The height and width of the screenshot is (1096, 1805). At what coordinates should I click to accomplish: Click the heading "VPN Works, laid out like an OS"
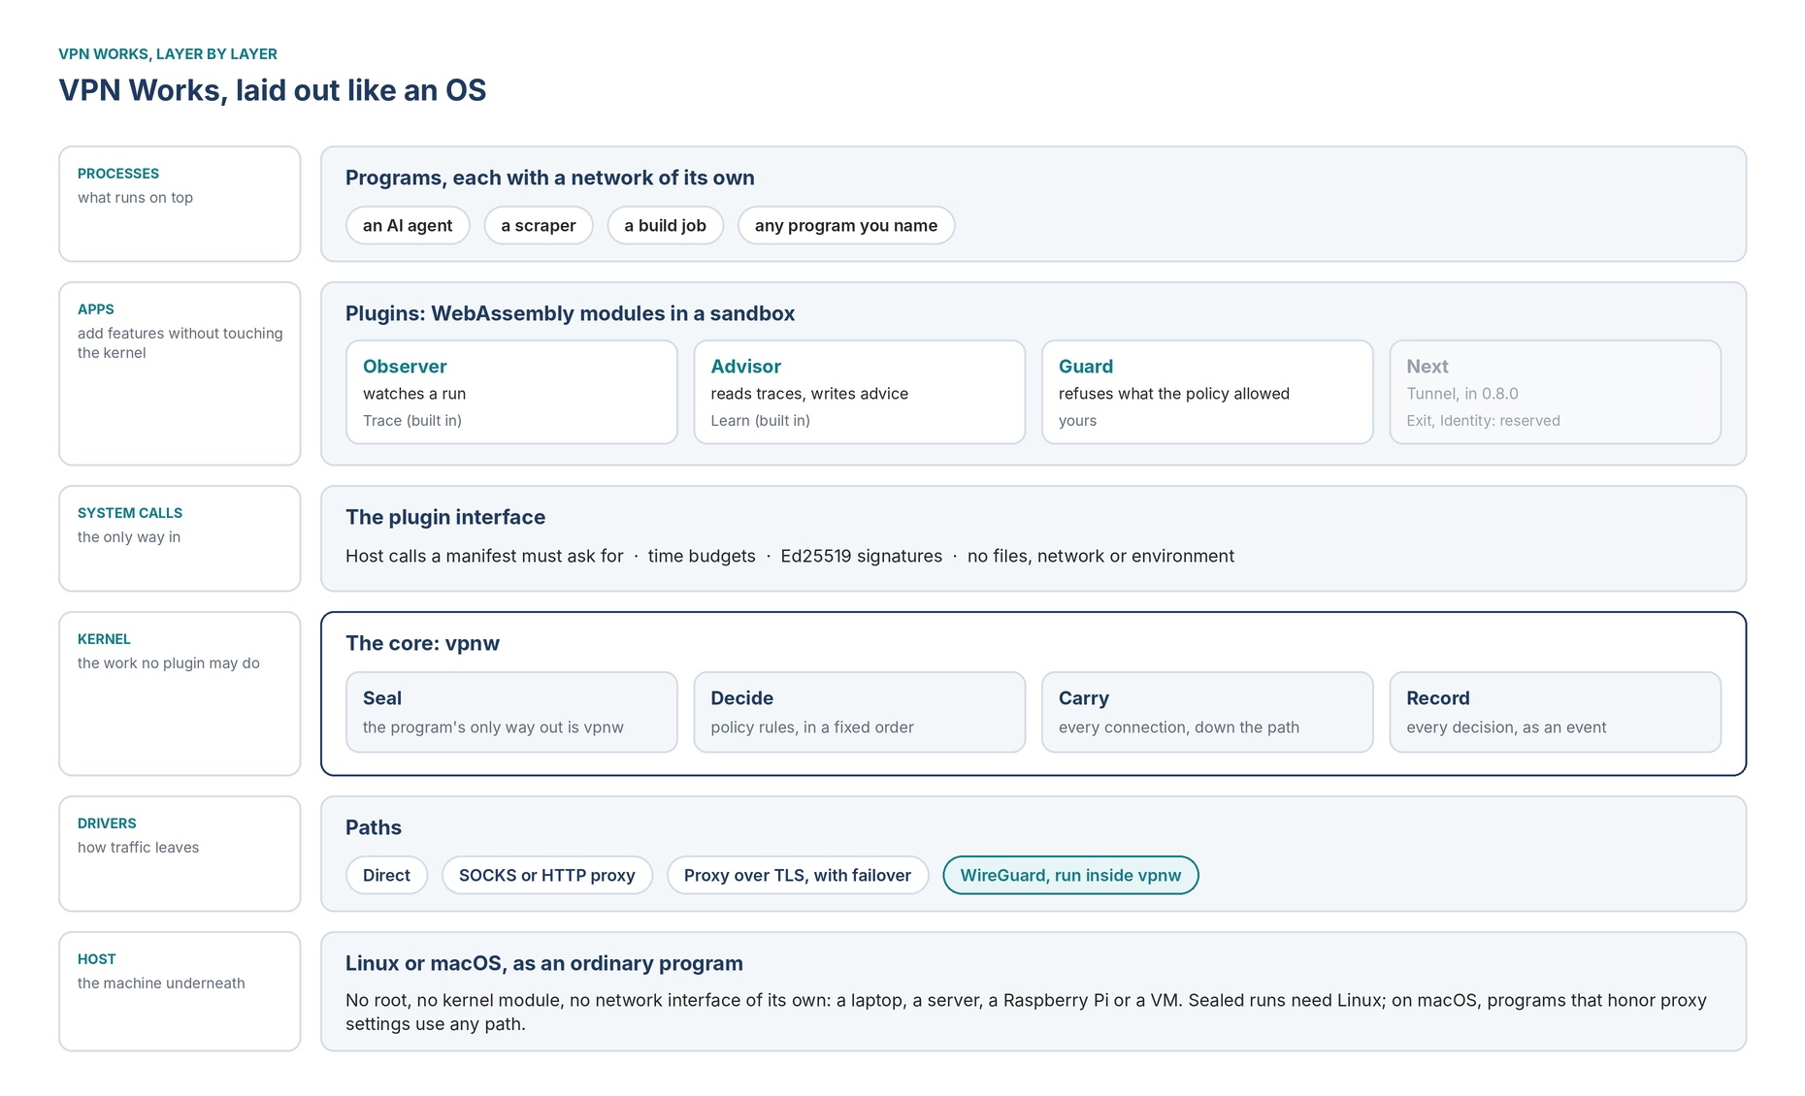tap(273, 90)
